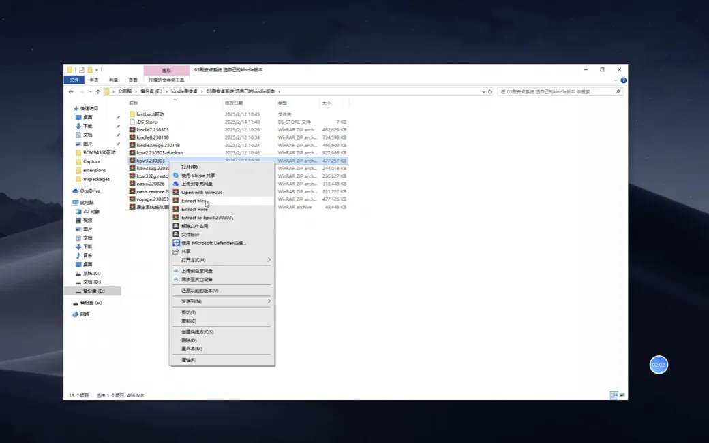Viewport: 709px width, 443px height.
Task: Click the Skype icon in context menu
Action: (x=176, y=175)
